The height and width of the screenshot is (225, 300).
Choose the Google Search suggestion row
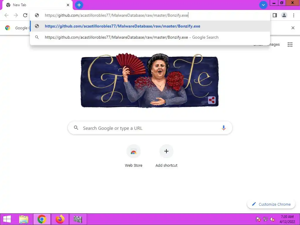150,37
